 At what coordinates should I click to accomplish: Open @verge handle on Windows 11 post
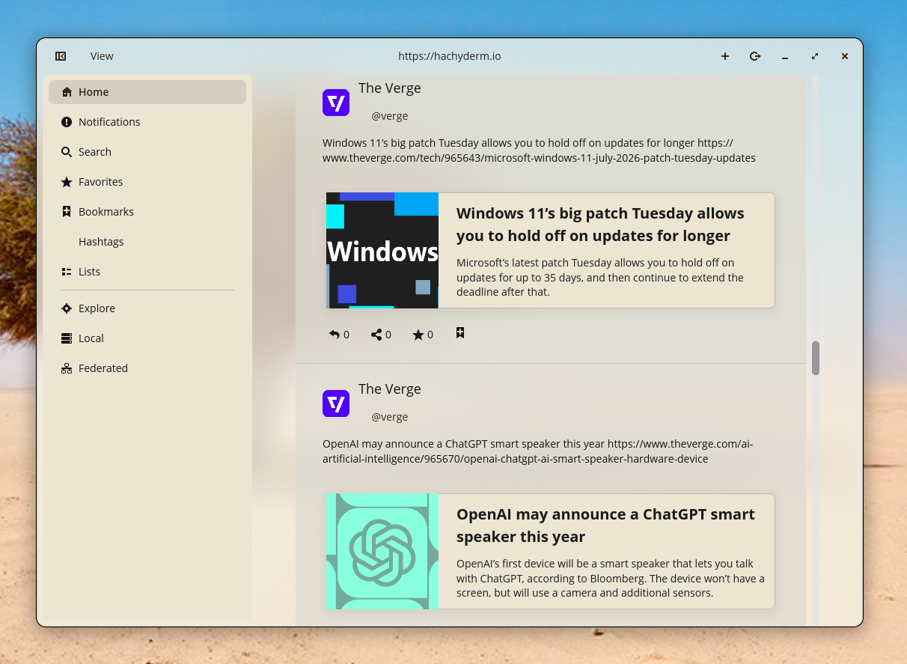coord(390,116)
